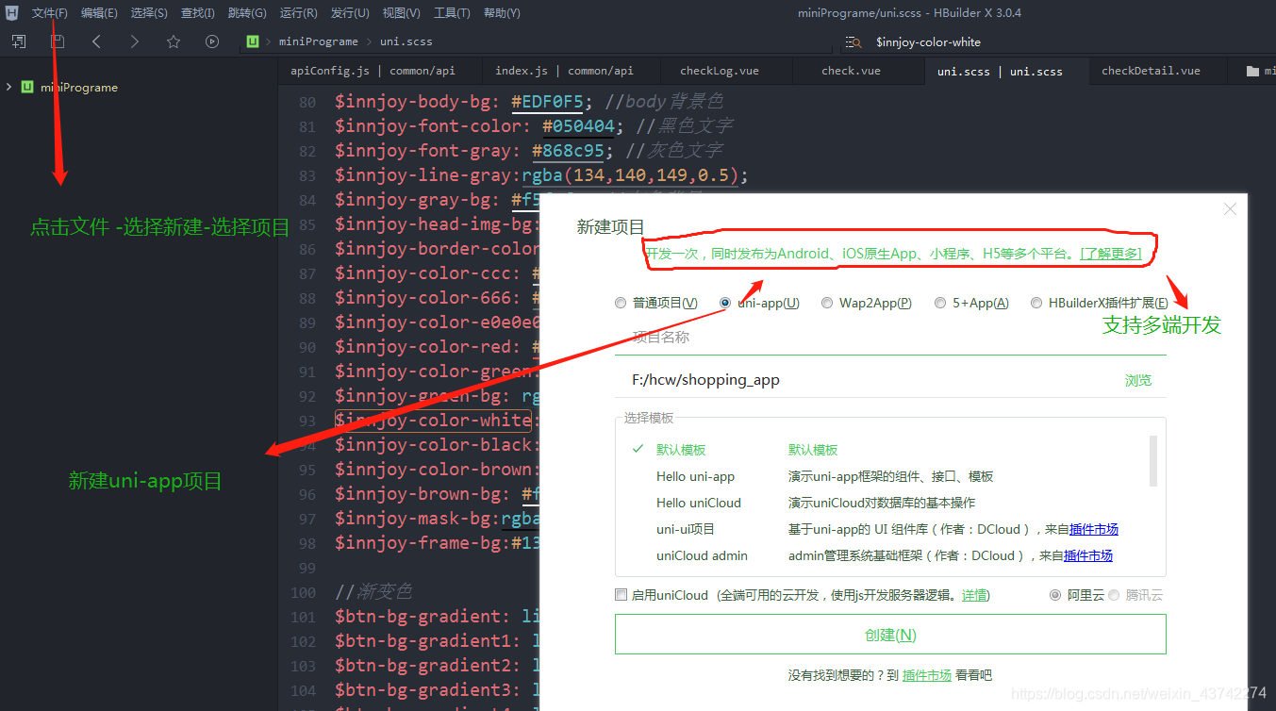Open the 跳转(G) menu

pyautogui.click(x=247, y=13)
